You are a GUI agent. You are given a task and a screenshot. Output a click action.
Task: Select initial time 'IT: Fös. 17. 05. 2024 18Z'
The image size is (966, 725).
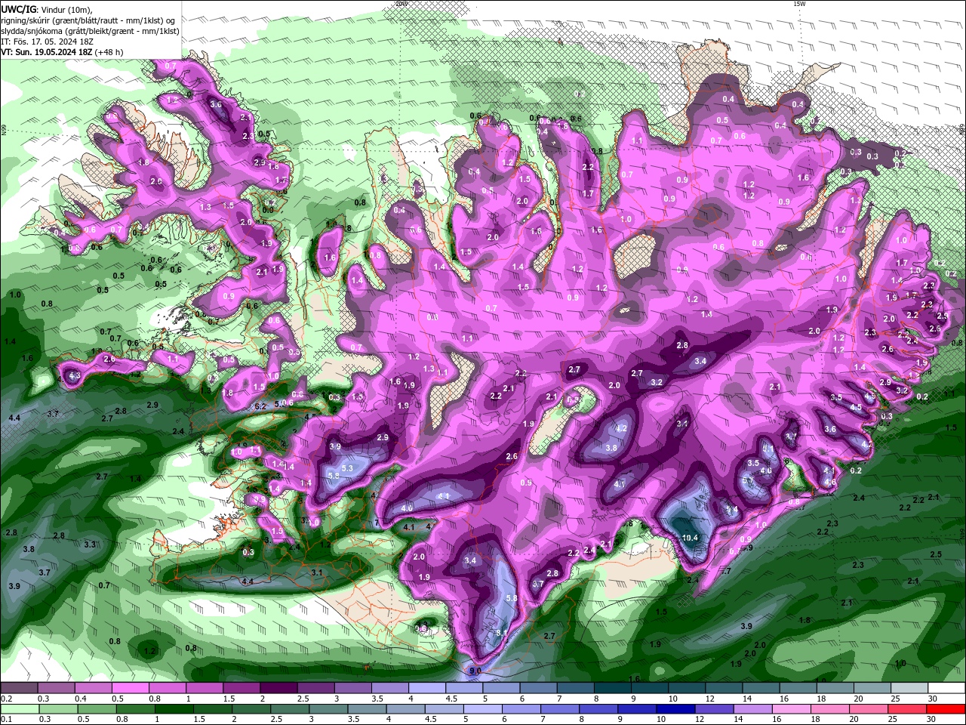point(47,42)
